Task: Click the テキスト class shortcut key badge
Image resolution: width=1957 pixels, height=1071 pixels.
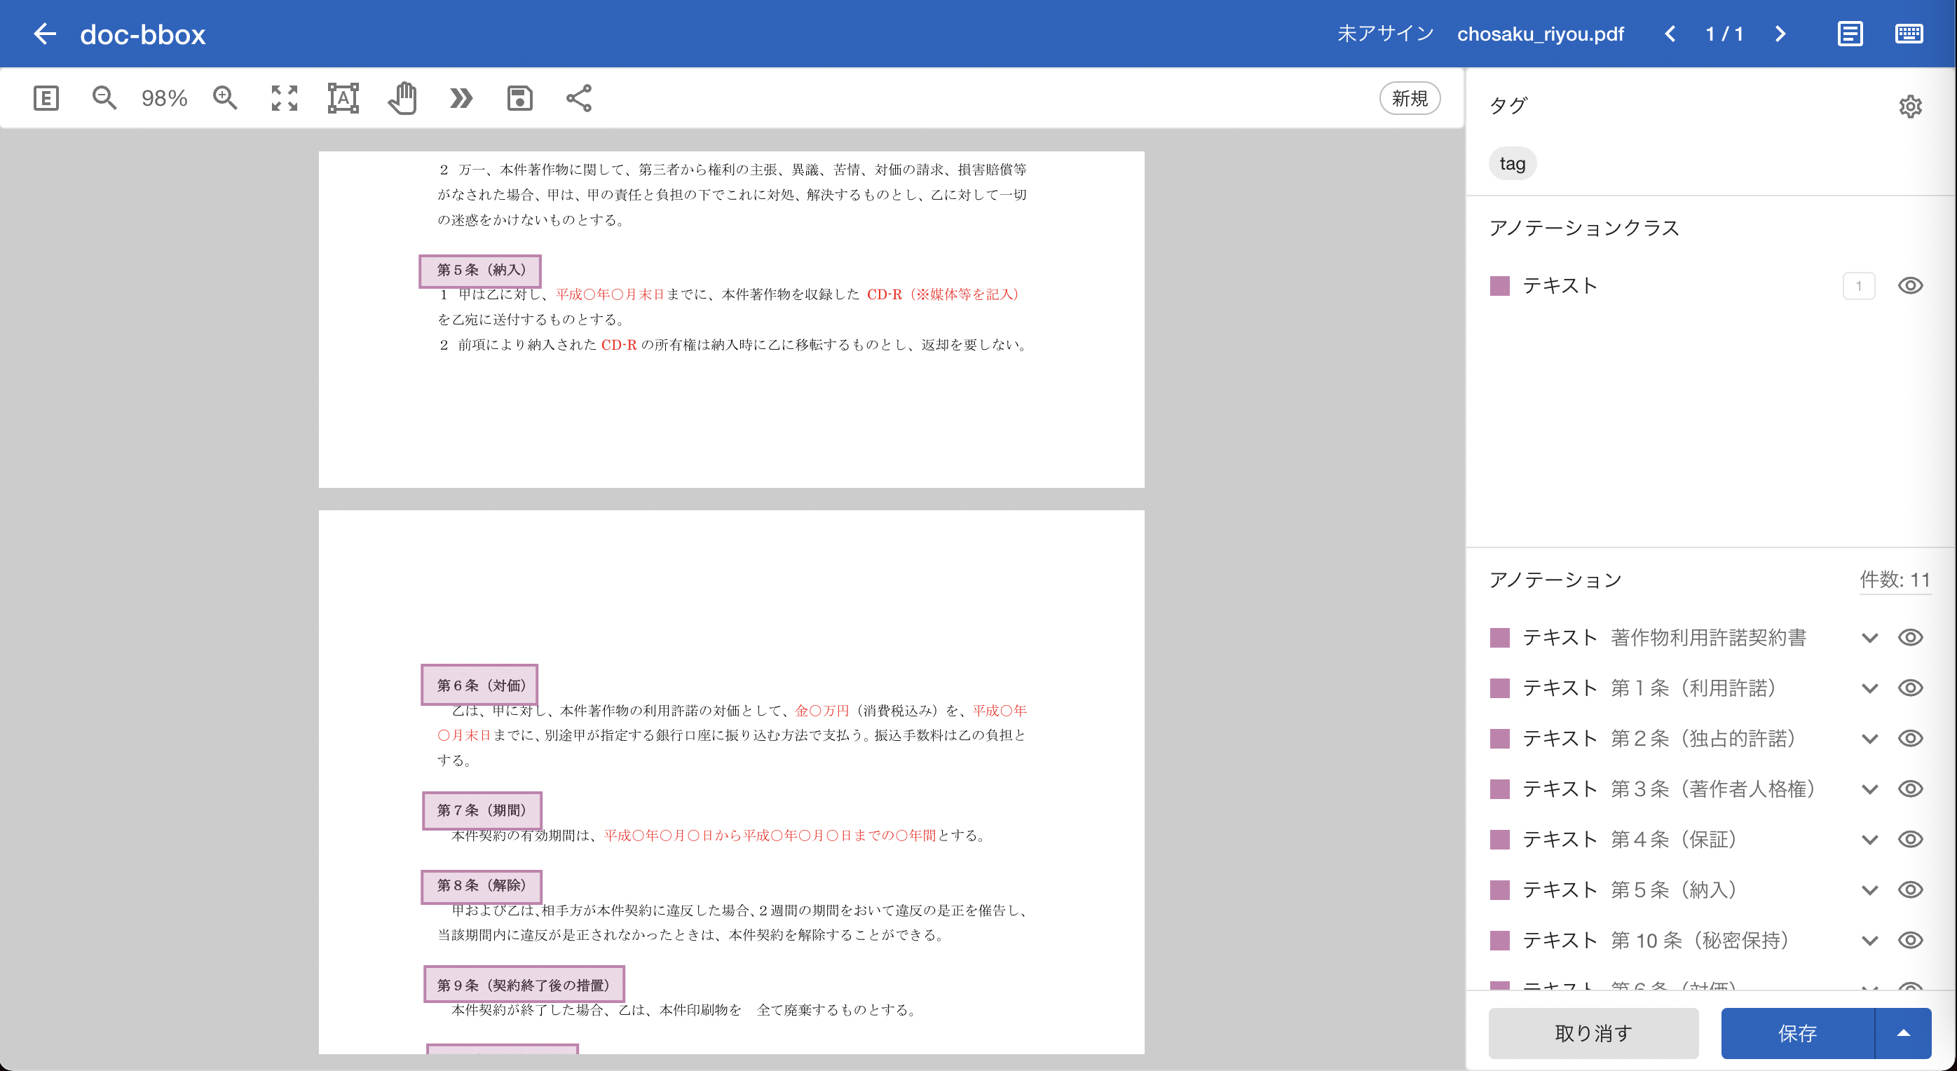Action: [x=1858, y=285]
